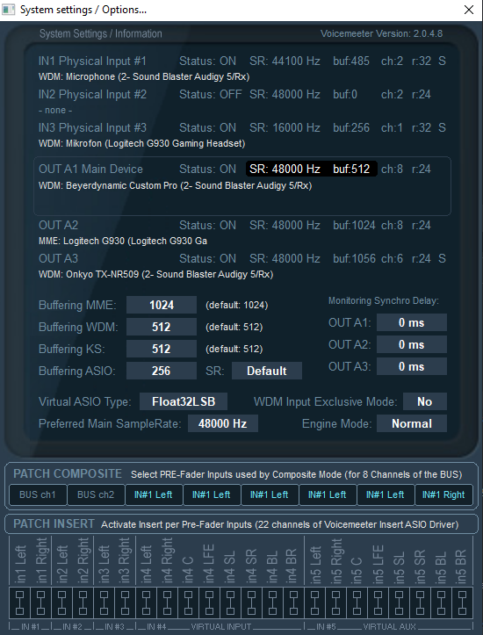Open Buffering KS value selector
This screenshot has height=635, width=483.
click(161, 349)
